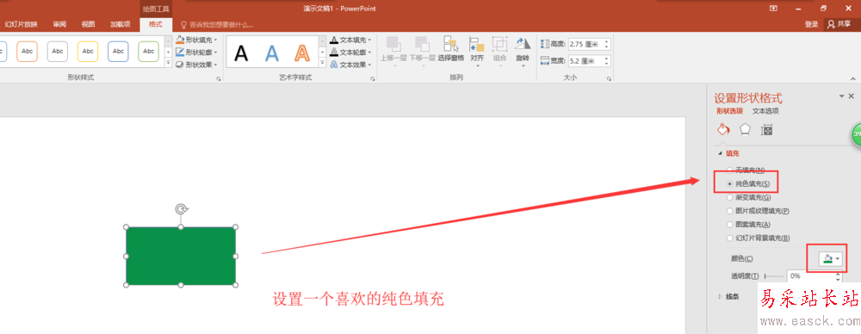Click the 上移一层 bring forward icon
861x334 pixels.
[x=393, y=44]
